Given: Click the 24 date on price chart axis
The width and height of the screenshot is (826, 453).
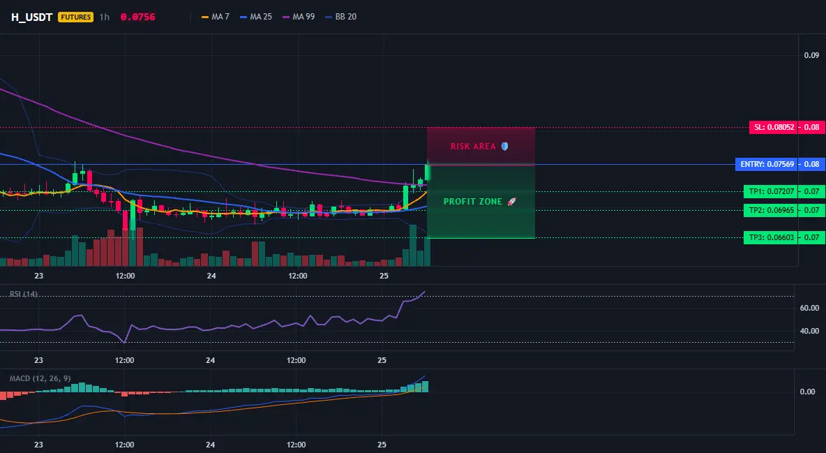Looking at the screenshot, I should pyautogui.click(x=211, y=276).
